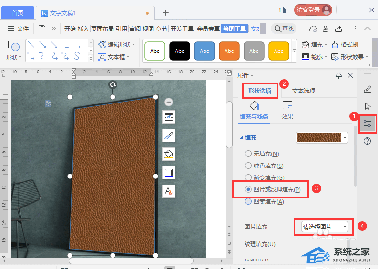Click the properties settings icon in sidebar
The width and height of the screenshot is (378, 269).
(x=367, y=124)
